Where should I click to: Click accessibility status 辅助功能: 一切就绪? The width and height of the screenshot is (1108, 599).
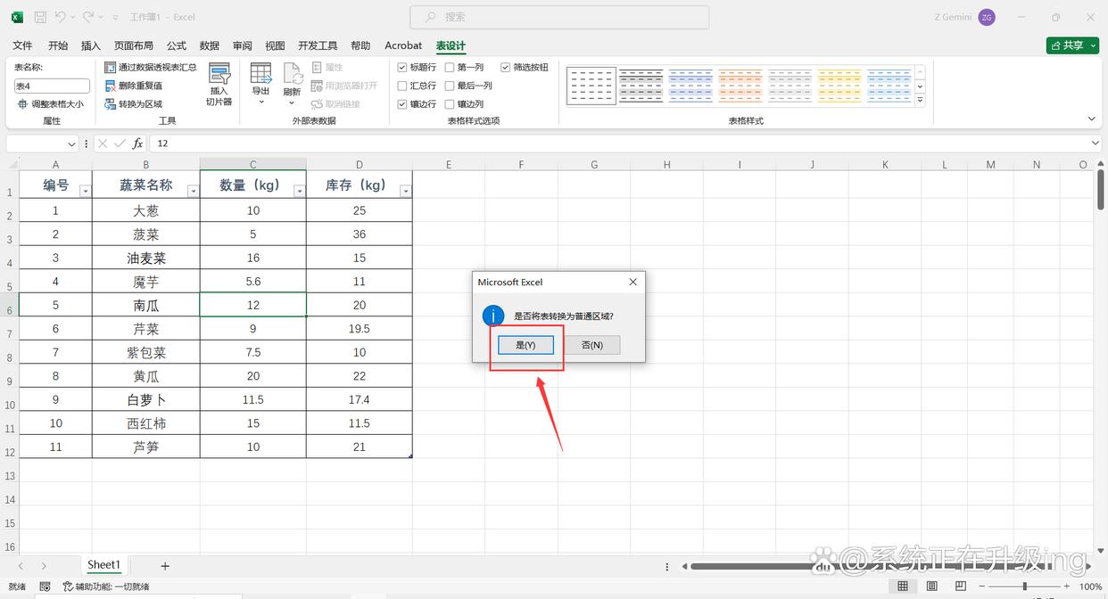coord(106,587)
